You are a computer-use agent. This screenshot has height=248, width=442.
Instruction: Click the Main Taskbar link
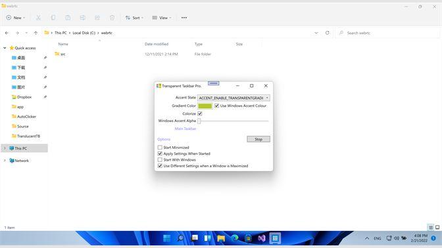pos(185,129)
